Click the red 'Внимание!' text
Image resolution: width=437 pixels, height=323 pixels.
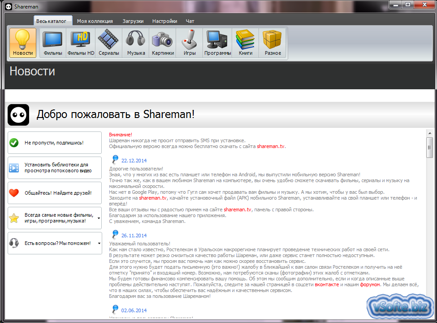121,135
